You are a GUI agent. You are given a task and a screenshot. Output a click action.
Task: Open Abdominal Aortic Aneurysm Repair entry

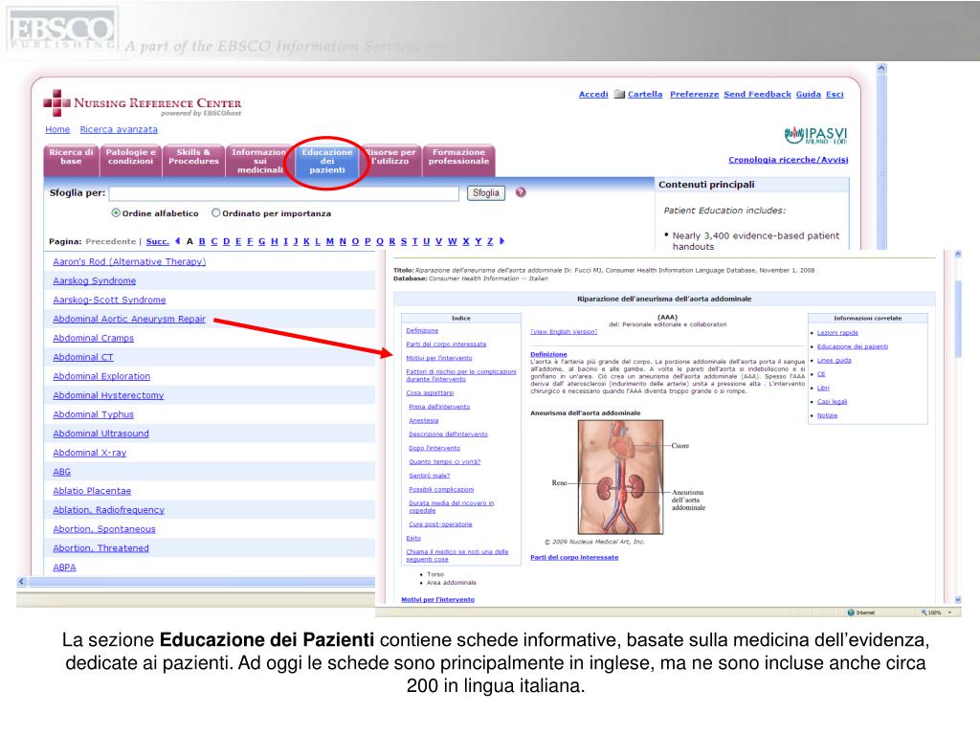(x=129, y=320)
